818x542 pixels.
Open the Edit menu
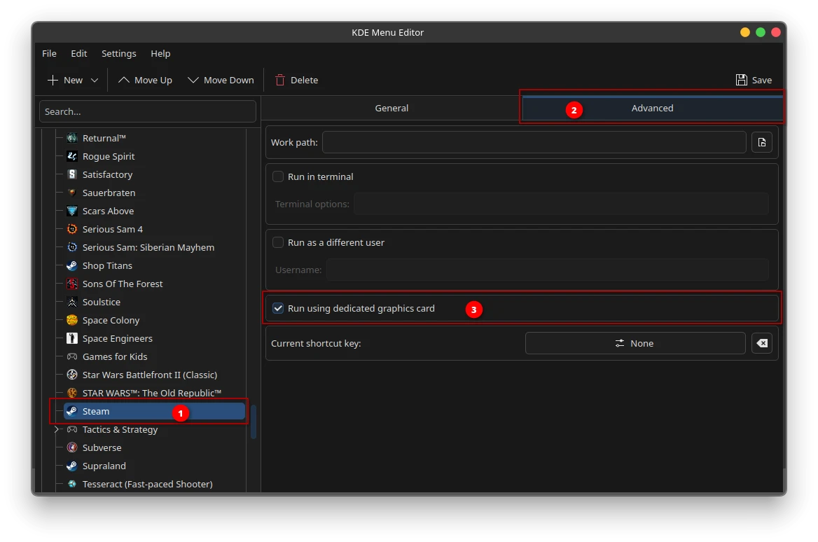pos(78,54)
